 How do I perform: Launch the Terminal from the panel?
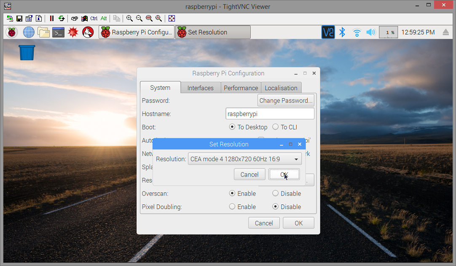point(59,32)
